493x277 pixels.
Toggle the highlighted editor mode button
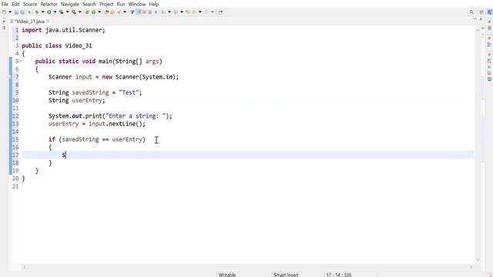pyautogui.click(x=139, y=12)
